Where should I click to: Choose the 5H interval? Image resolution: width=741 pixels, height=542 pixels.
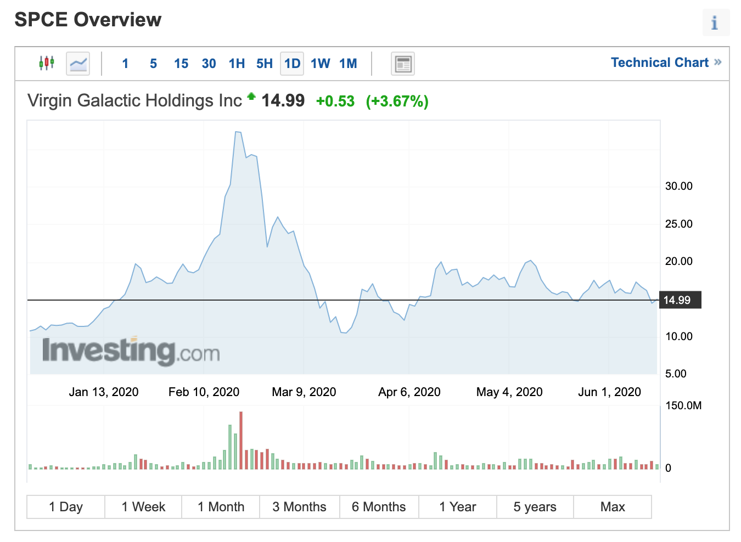click(265, 64)
